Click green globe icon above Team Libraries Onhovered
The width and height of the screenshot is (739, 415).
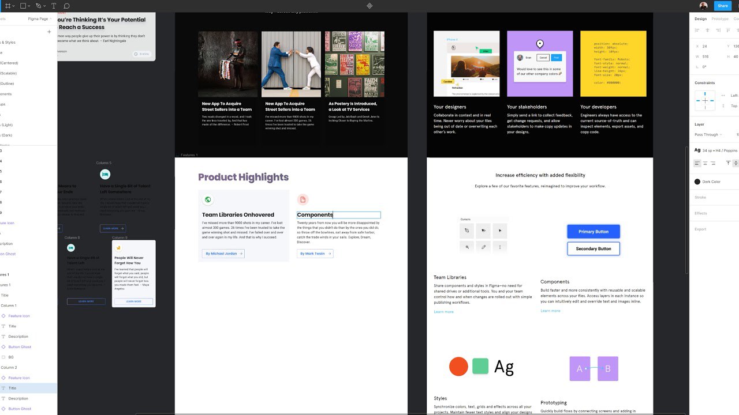click(208, 200)
